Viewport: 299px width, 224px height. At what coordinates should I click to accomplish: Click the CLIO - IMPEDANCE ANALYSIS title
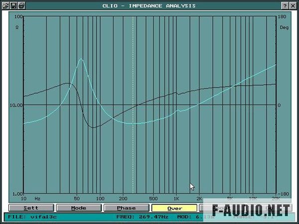click(149, 6)
